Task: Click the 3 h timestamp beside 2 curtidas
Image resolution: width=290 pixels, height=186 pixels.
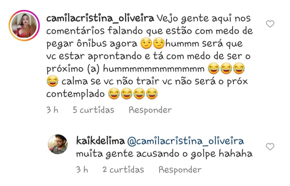Action: (x=82, y=170)
